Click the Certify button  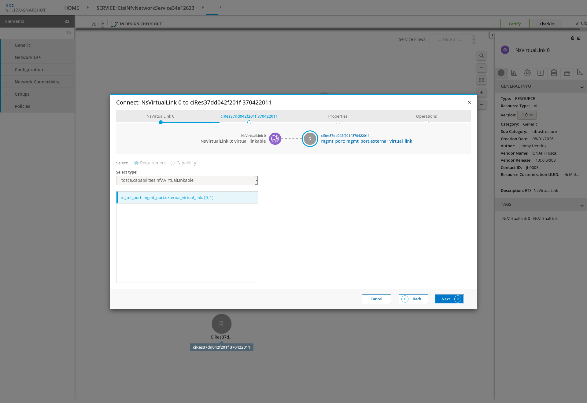(515, 24)
